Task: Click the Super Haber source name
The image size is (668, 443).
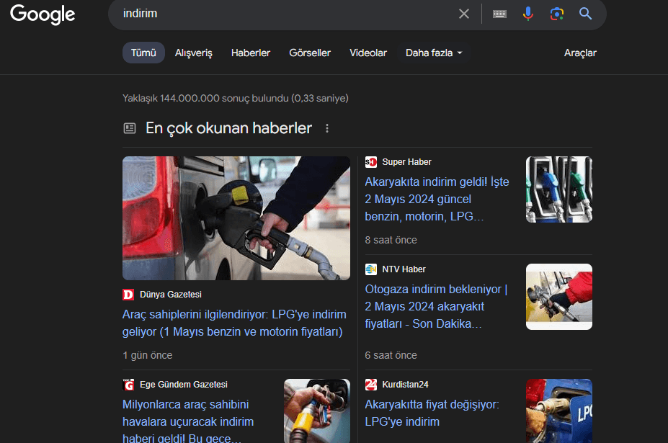Action: pyautogui.click(x=406, y=162)
